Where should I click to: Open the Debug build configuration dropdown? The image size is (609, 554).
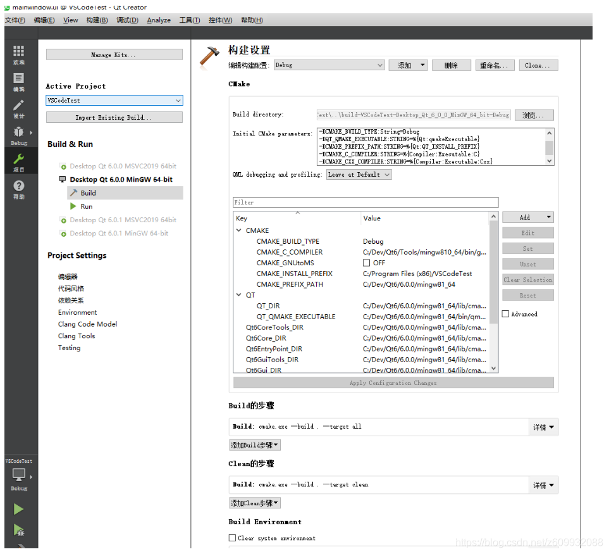click(x=329, y=65)
